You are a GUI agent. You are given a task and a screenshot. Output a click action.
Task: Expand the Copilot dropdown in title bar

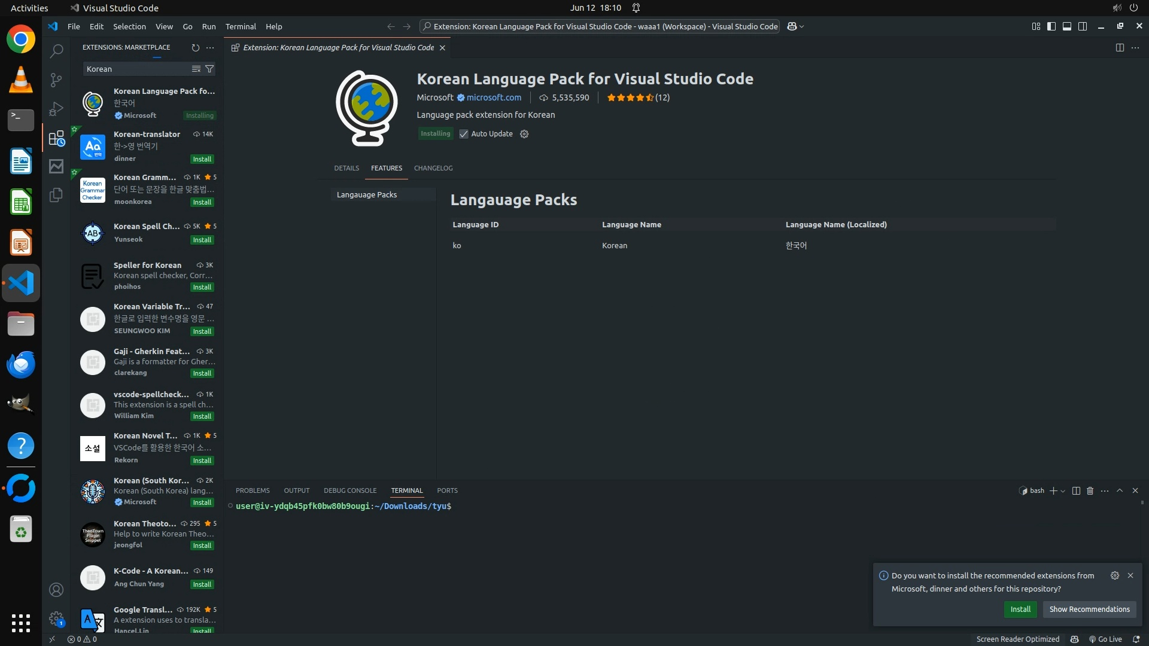pyautogui.click(x=802, y=26)
